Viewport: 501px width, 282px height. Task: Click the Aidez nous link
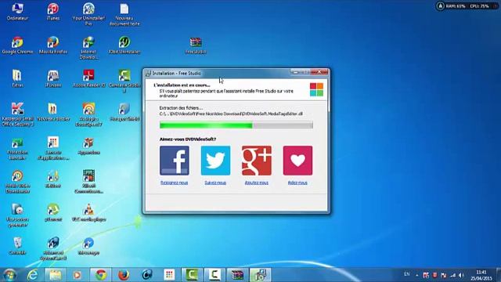click(x=297, y=183)
